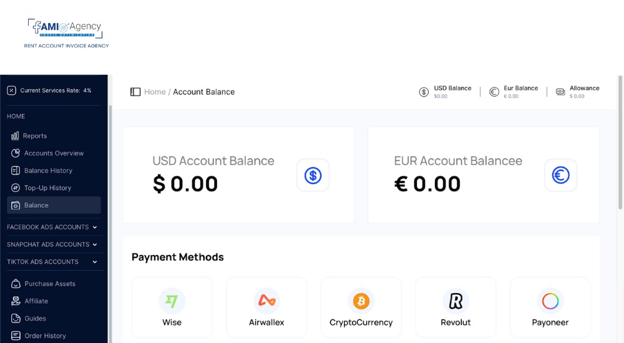Screen dimensions: 624x343
Task: Click the Bitcoin CryptoCurrency icon
Action: point(361,301)
